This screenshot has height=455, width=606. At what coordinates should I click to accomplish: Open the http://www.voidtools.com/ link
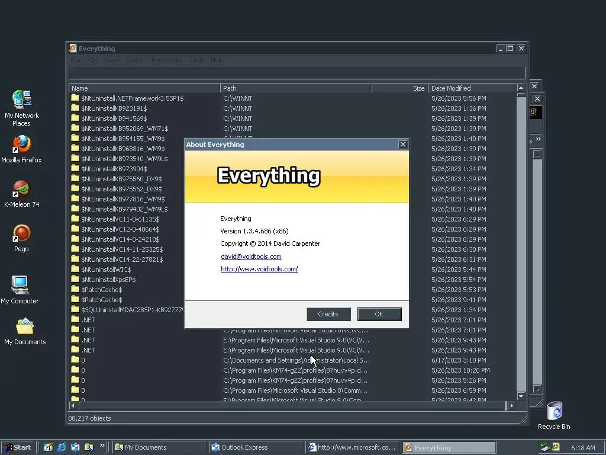259,269
